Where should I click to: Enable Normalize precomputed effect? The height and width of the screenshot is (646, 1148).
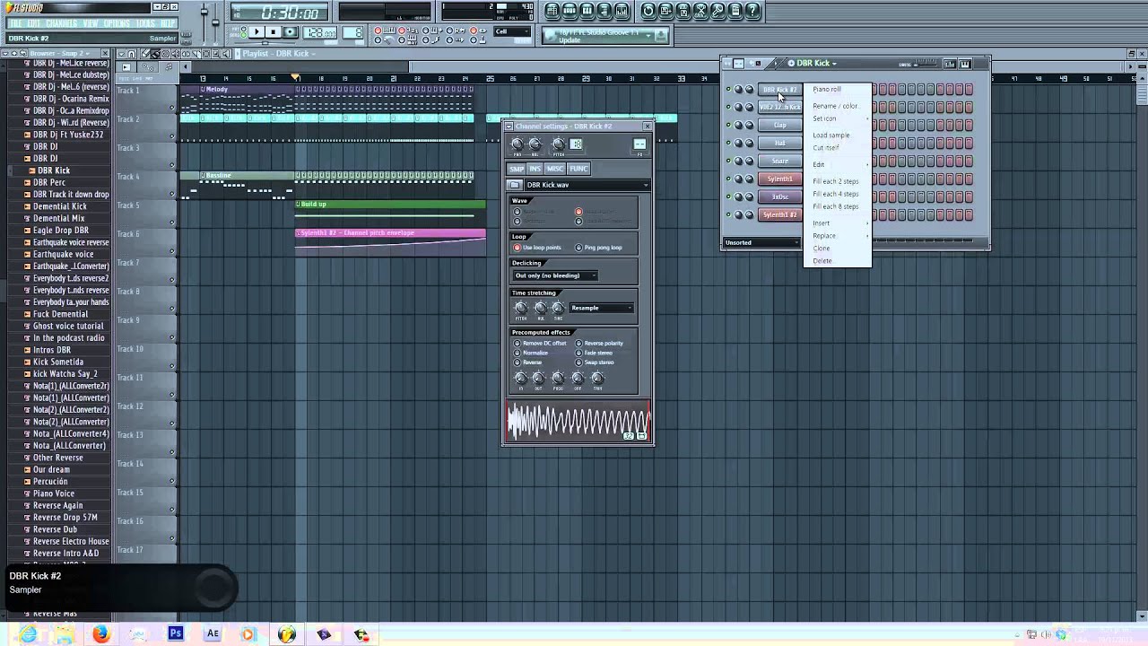[x=517, y=353]
